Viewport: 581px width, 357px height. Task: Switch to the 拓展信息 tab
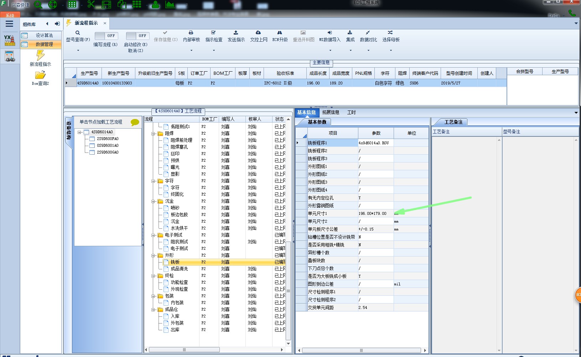331,112
